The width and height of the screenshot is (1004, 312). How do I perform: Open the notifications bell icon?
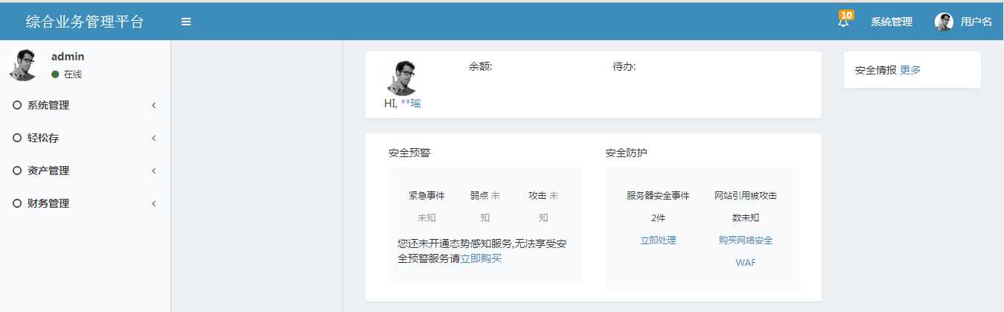pyautogui.click(x=842, y=22)
